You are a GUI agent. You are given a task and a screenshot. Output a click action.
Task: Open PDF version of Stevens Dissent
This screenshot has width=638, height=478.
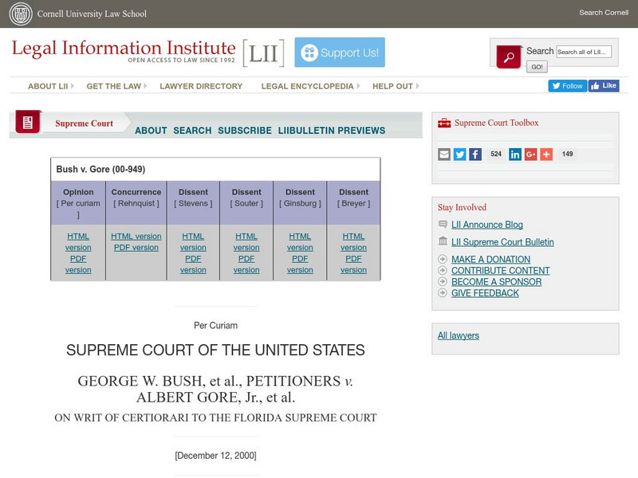tap(193, 264)
